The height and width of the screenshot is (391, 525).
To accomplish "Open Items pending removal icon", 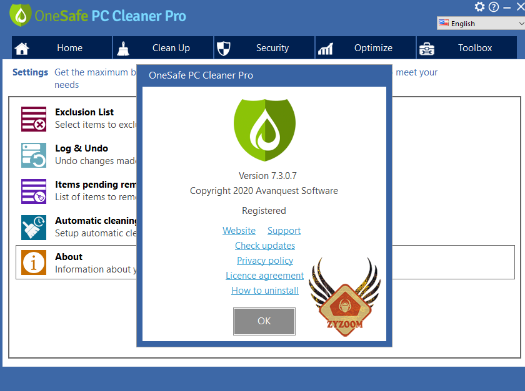I will (x=34, y=191).
